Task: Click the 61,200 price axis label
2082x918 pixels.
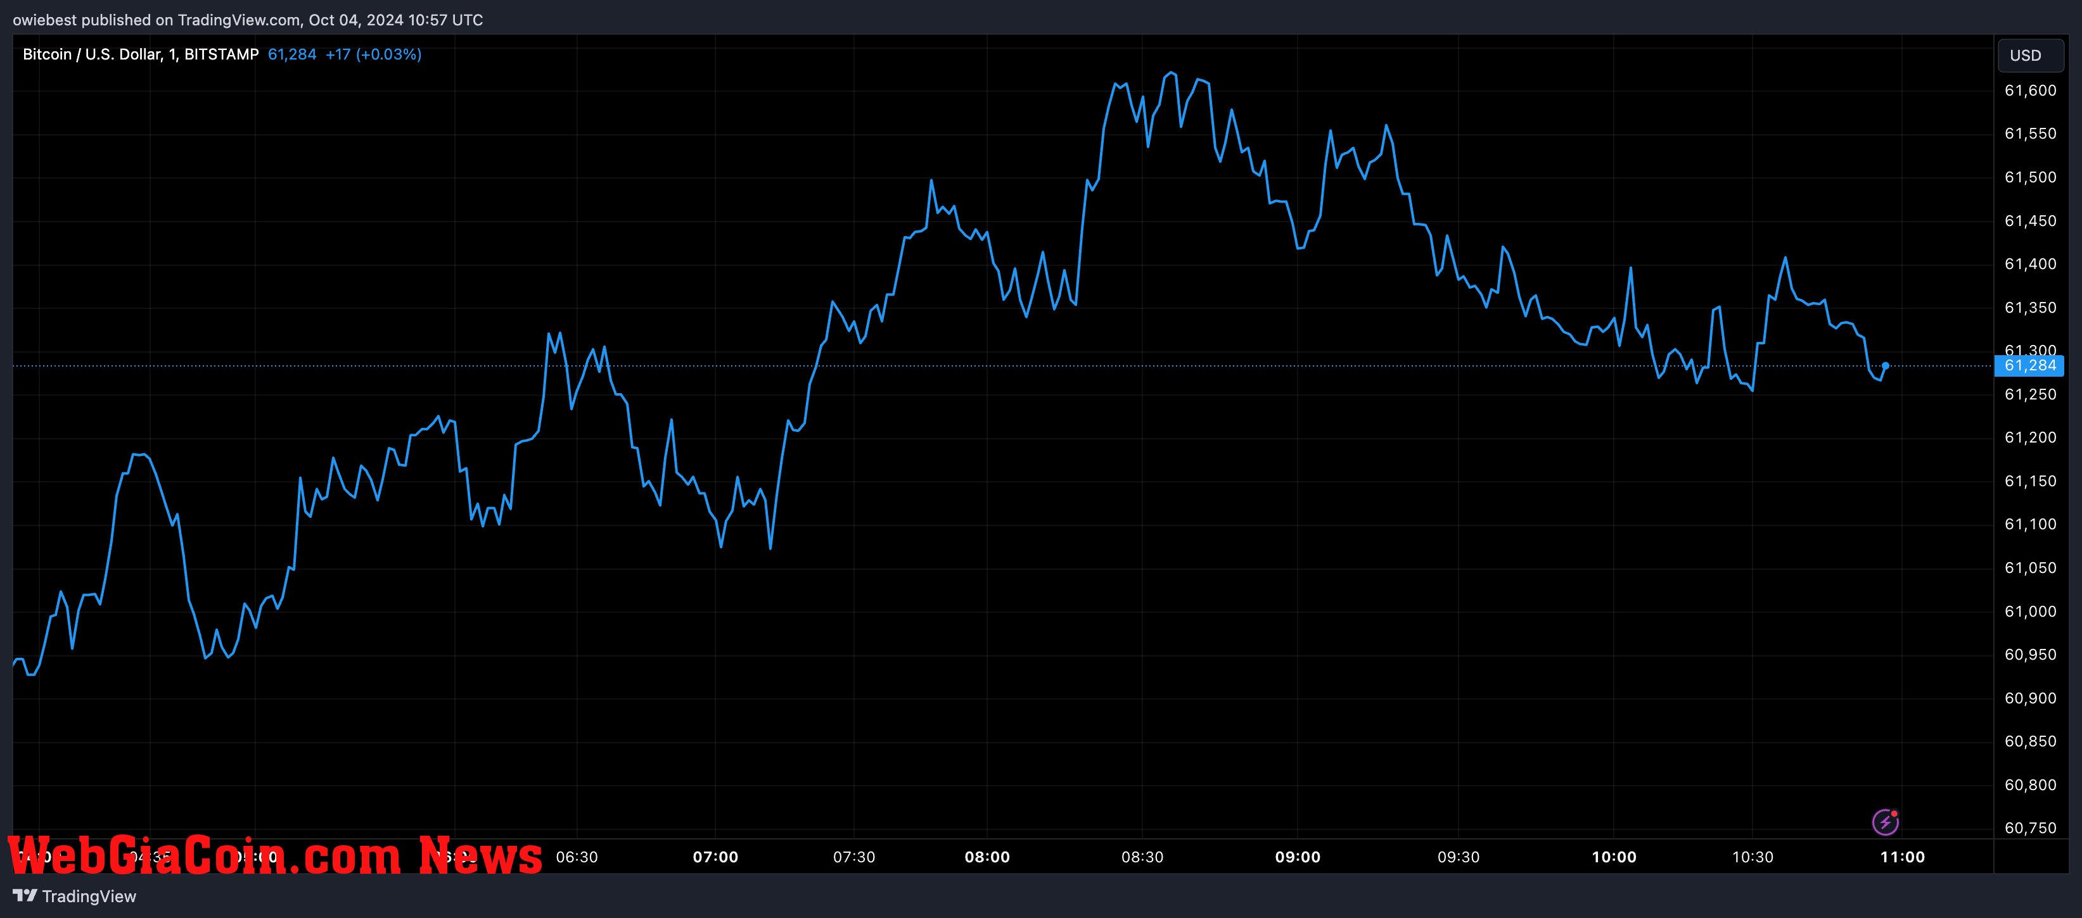Action: (x=2030, y=437)
